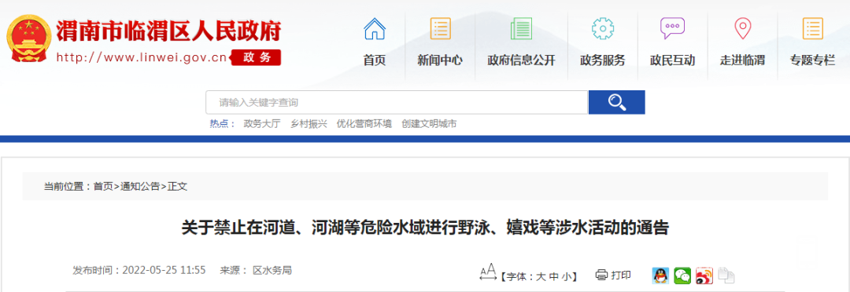Share to QQ penguin icon
Viewport: 850px width, 292px height.
click(660, 276)
